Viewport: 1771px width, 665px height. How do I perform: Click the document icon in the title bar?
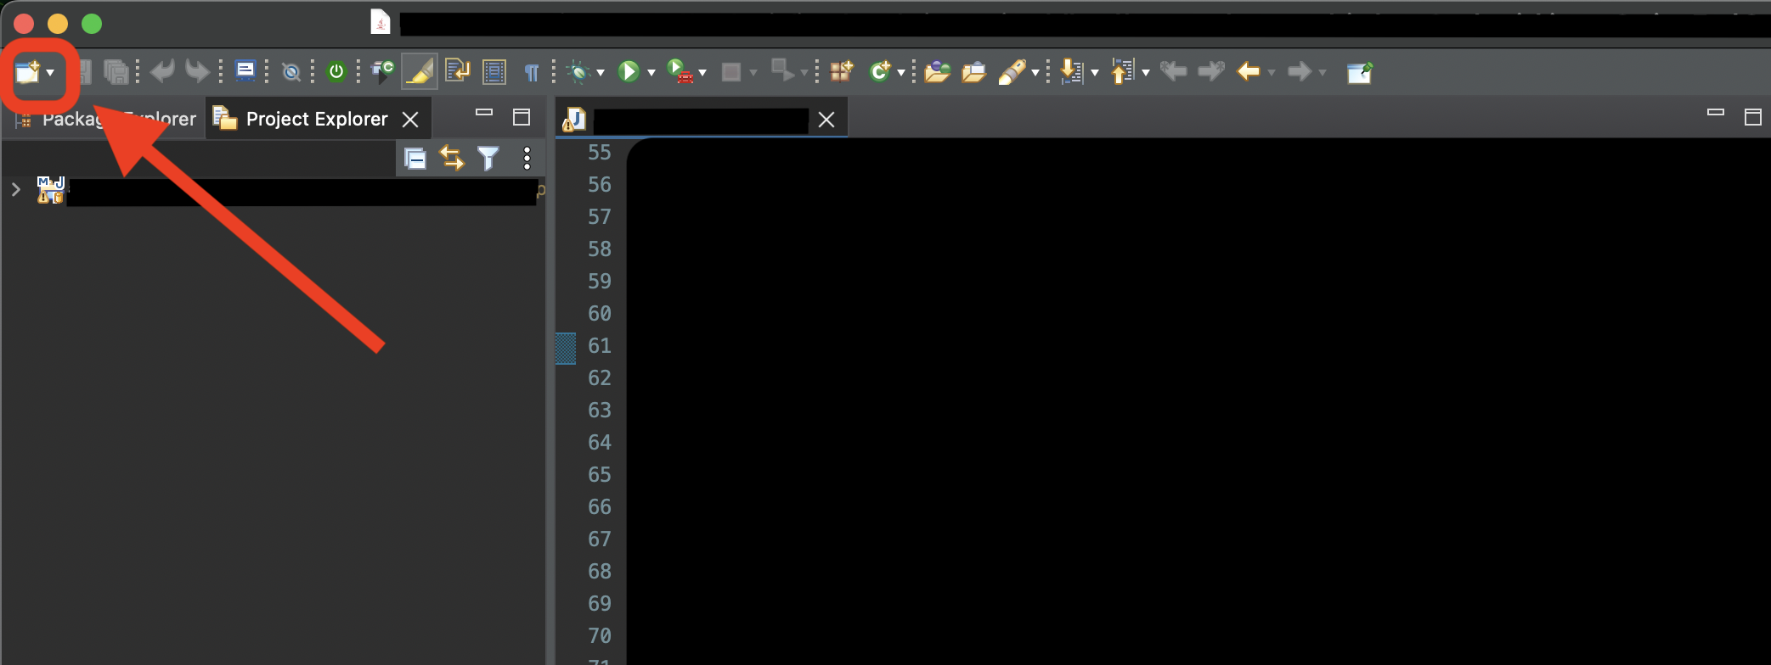point(381,23)
